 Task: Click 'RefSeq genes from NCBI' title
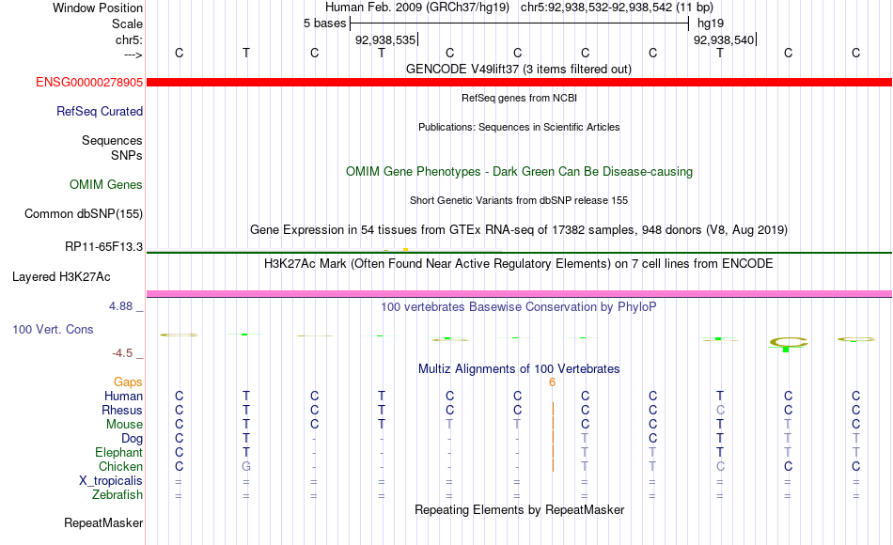click(519, 98)
